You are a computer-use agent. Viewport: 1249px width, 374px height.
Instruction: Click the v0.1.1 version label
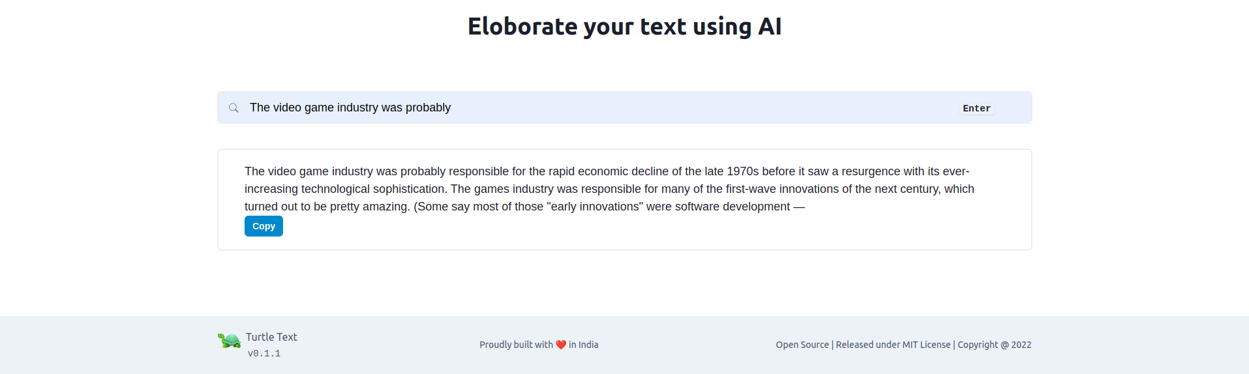click(264, 353)
